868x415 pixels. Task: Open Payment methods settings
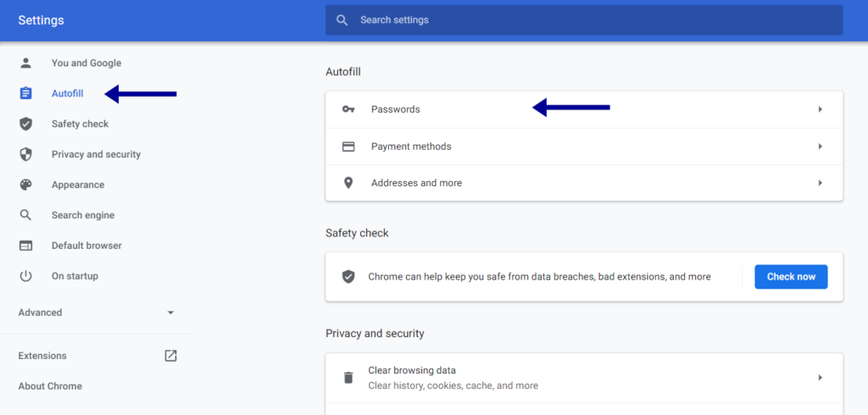click(x=584, y=147)
